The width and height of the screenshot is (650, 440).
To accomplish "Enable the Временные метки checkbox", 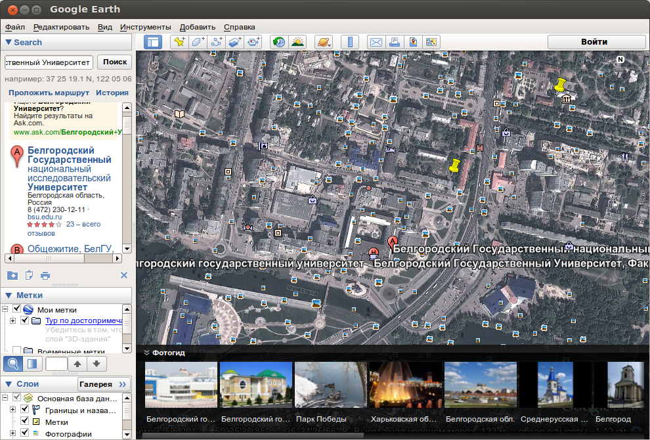I will point(17,351).
